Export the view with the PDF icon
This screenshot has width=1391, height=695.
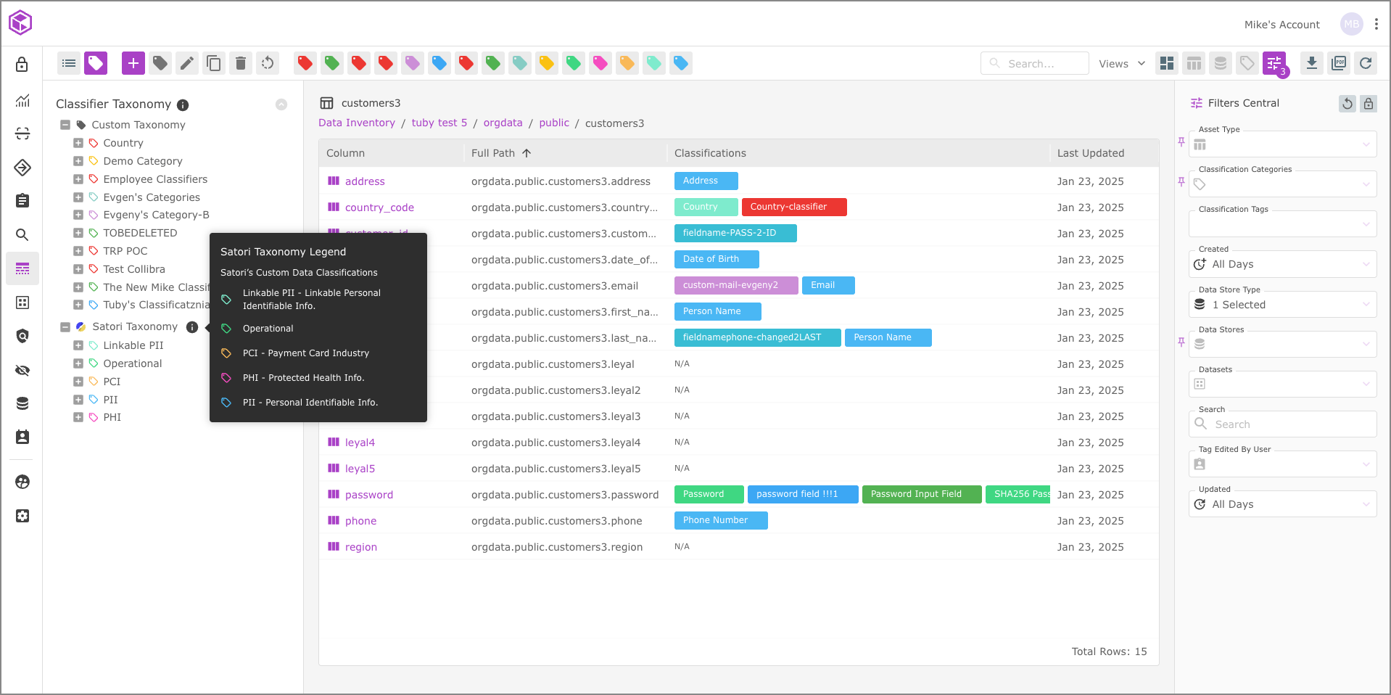tap(1339, 63)
